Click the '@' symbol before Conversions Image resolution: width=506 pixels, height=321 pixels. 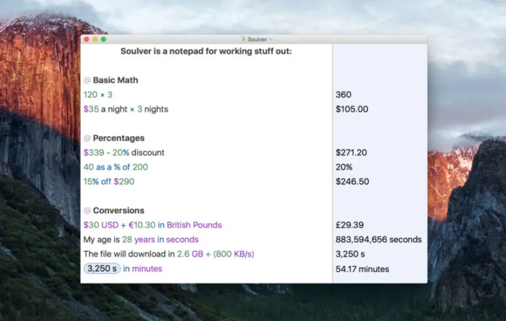tap(87, 211)
